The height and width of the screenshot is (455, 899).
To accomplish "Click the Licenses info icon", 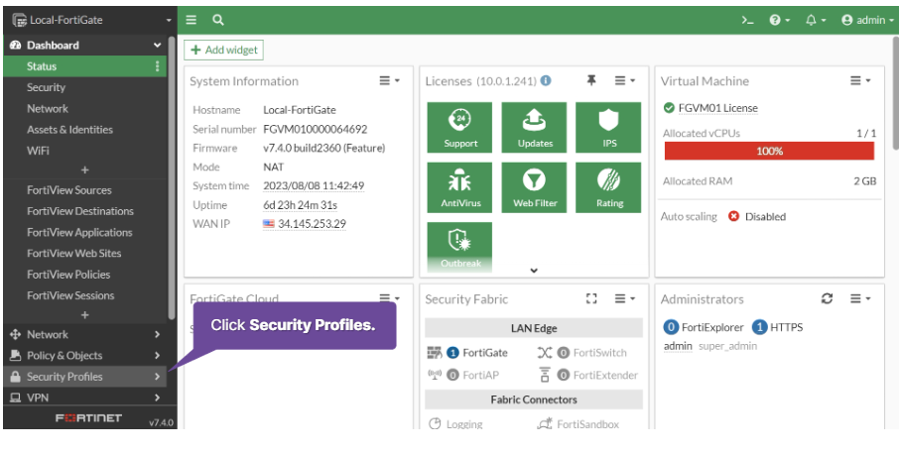I will [546, 81].
